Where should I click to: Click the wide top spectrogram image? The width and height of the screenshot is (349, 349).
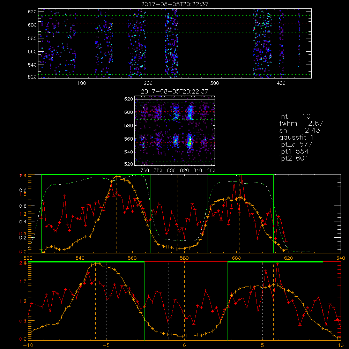[175, 43]
